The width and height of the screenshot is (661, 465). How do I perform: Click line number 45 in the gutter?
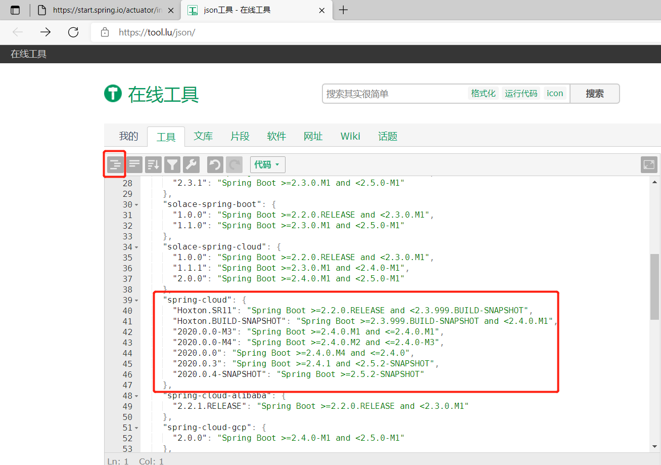click(x=127, y=363)
